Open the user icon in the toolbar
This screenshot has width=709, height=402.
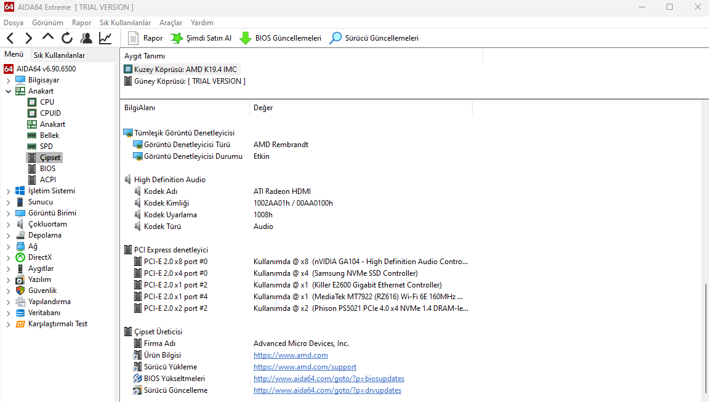point(86,38)
